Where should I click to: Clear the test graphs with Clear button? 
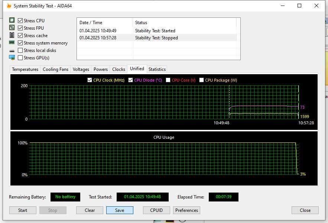point(90,210)
